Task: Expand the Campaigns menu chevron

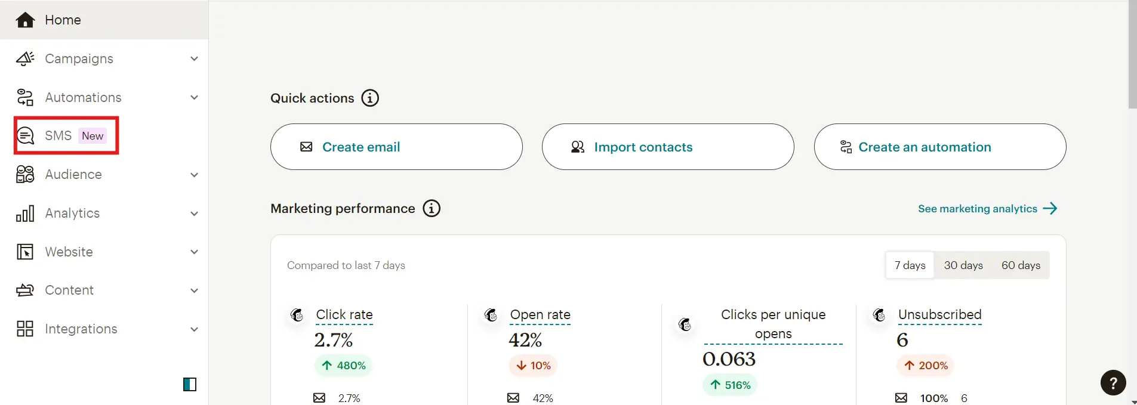Action: pyautogui.click(x=194, y=58)
